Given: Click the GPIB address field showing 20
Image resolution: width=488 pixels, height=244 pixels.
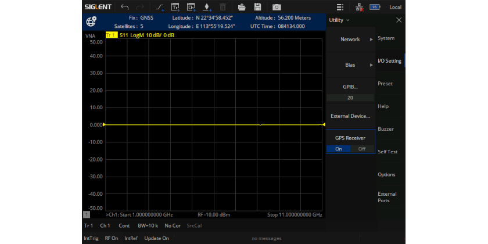Looking at the screenshot, I should coord(350,98).
